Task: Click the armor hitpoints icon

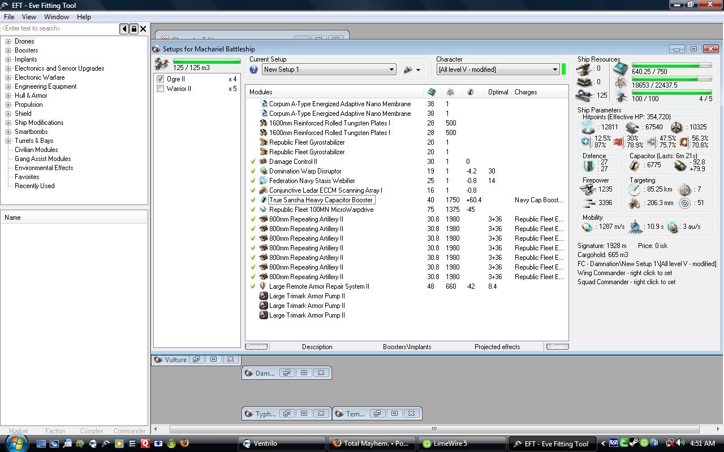Action: click(x=632, y=128)
